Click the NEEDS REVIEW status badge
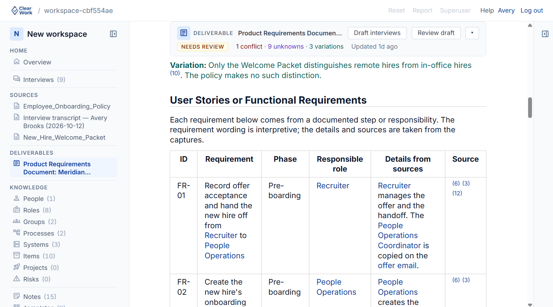Viewport: 553px width, 307px height. [x=203, y=47]
